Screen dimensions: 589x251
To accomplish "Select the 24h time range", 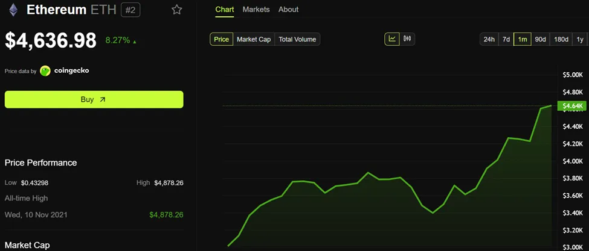I will 489,39.
